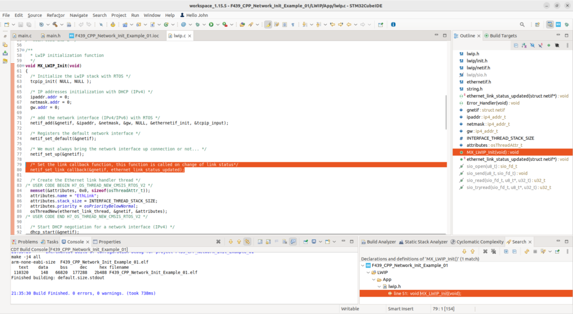Select search match line 51 MX_LWIP_Init
The width and height of the screenshot is (573, 314).
[466, 293]
